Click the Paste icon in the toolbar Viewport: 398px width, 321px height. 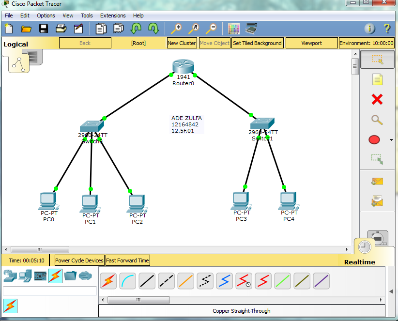[118, 29]
